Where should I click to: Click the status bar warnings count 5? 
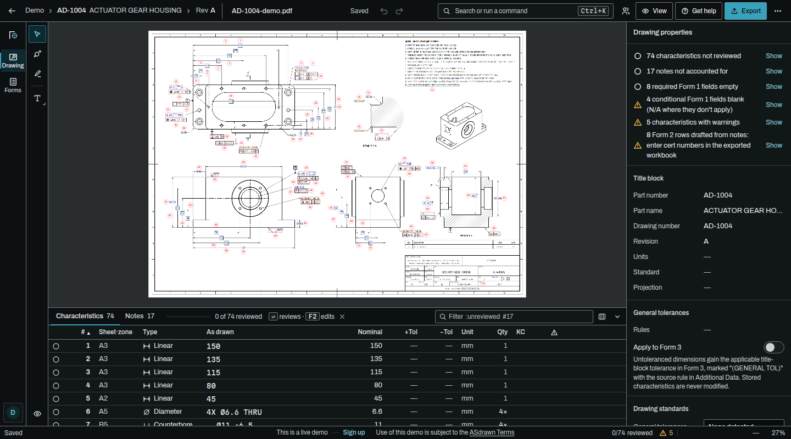pyautogui.click(x=666, y=432)
